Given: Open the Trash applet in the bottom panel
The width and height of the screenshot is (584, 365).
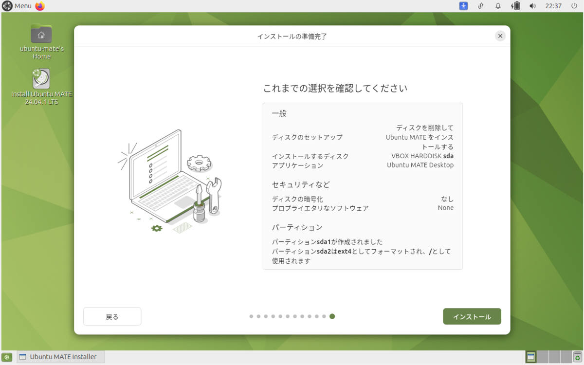Looking at the screenshot, I should pyautogui.click(x=578, y=357).
